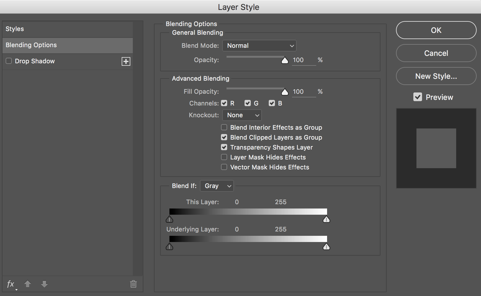
Task: Click the Opacity slider handle
Action: (x=285, y=60)
